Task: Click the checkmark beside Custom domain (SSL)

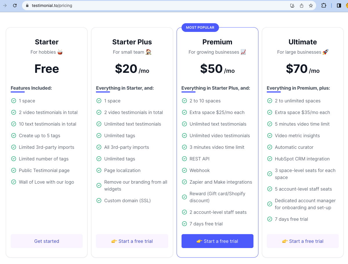Action: click(99, 200)
